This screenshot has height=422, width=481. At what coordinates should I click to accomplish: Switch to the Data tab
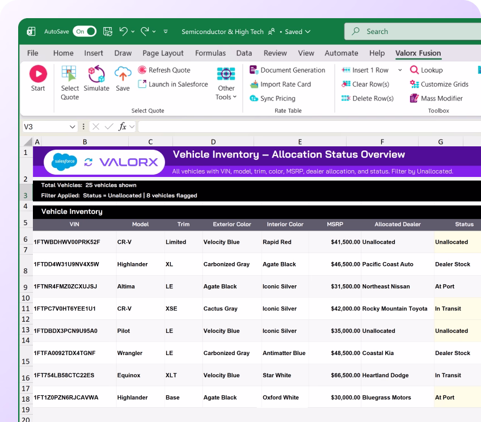point(244,53)
